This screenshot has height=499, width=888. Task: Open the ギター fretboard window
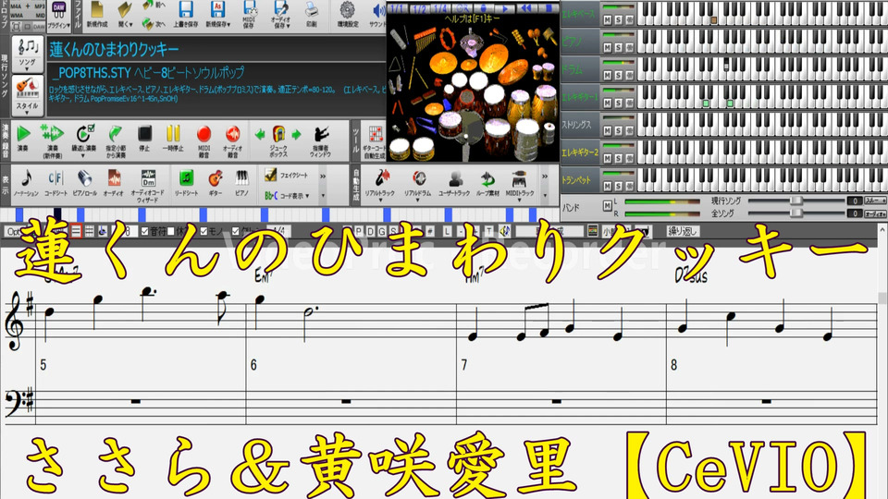pyautogui.click(x=216, y=183)
